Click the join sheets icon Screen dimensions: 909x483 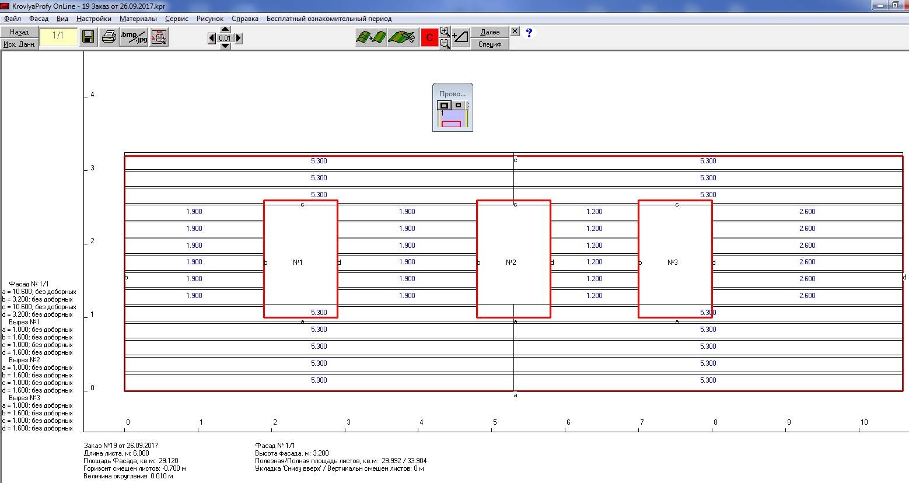click(x=371, y=38)
